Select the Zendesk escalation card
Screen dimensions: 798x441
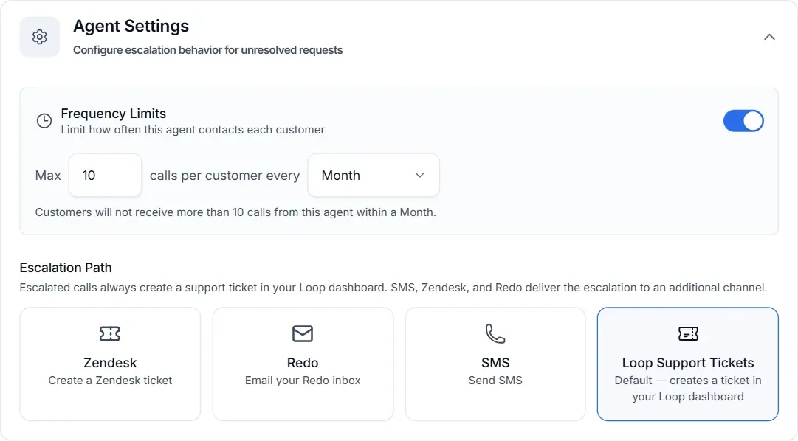(110, 364)
